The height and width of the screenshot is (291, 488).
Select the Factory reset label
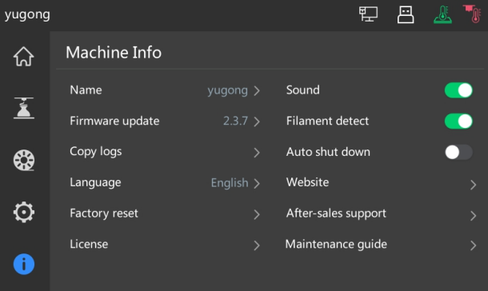tap(104, 213)
